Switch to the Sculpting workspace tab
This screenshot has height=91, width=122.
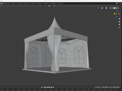pos(13,4)
